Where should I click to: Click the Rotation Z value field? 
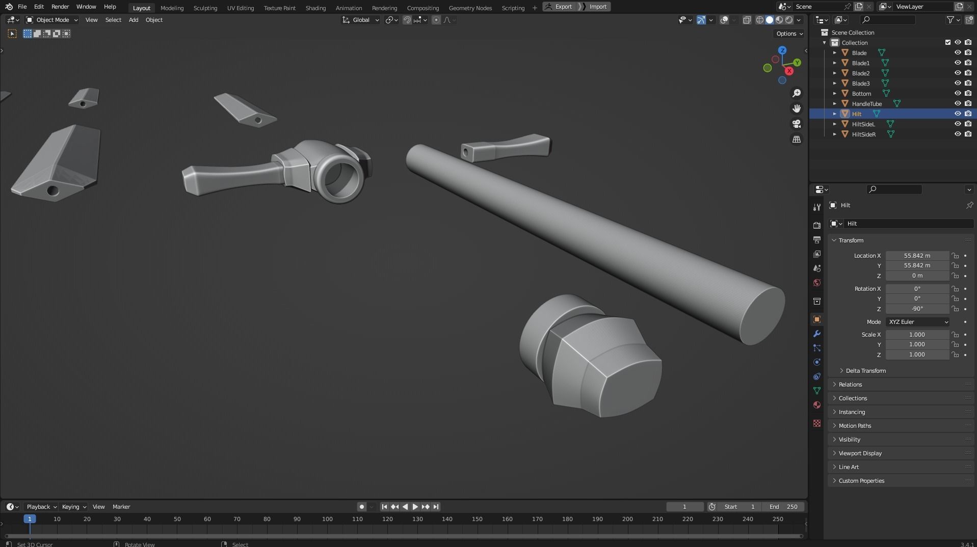point(917,309)
